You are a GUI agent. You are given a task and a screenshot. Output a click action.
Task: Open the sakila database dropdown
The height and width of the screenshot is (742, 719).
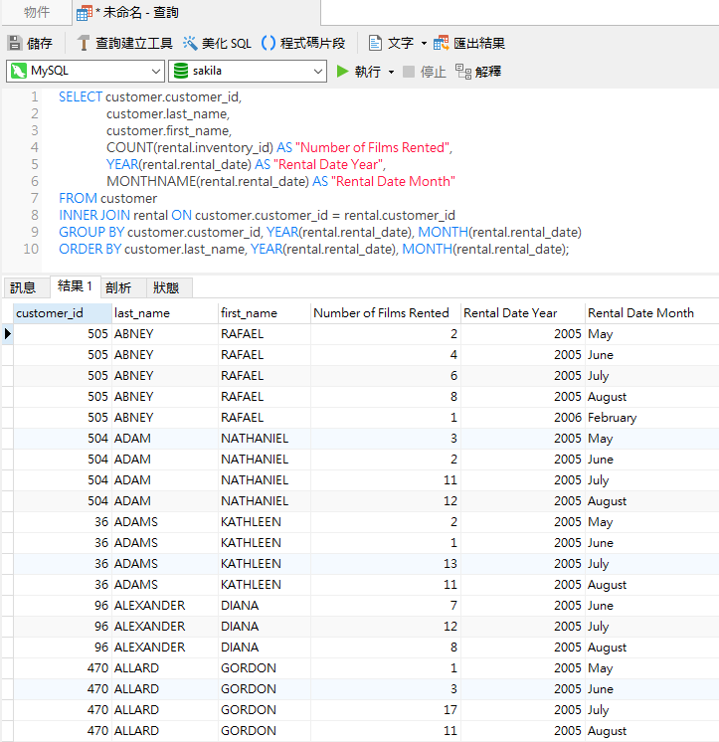(x=247, y=72)
